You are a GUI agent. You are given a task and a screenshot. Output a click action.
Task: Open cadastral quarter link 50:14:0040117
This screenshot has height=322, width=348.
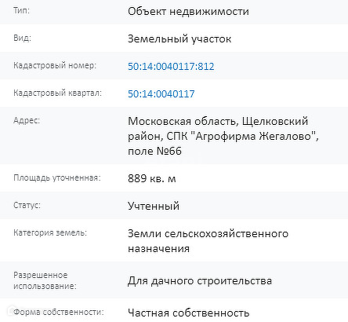point(161,94)
